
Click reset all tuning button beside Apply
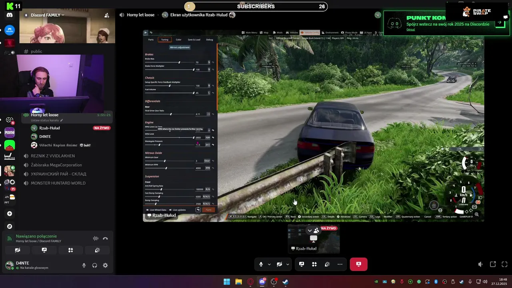(198, 210)
